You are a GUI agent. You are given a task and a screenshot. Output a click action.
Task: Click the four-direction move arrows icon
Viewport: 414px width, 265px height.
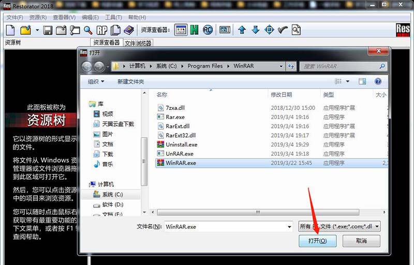click(x=269, y=30)
